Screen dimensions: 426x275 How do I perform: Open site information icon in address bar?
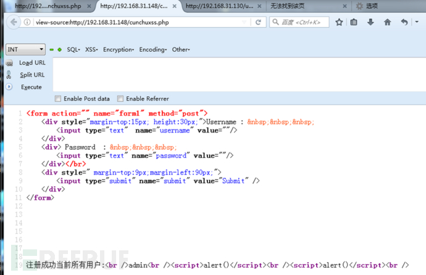[27, 22]
